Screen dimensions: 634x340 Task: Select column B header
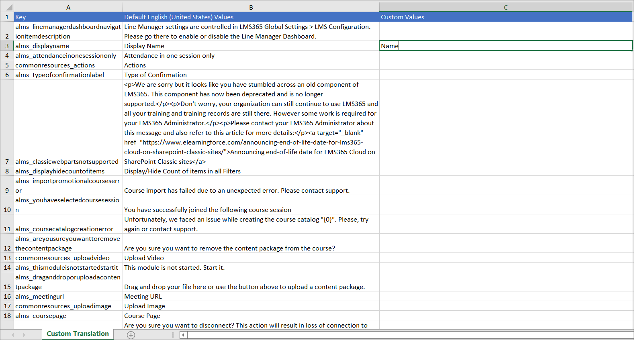[x=251, y=7]
